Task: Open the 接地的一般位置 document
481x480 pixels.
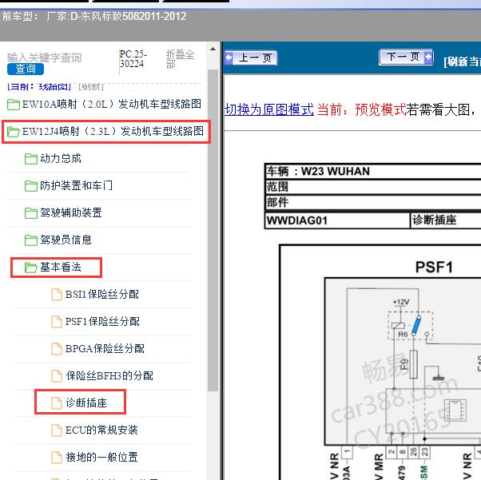Action: [x=101, y=457]
